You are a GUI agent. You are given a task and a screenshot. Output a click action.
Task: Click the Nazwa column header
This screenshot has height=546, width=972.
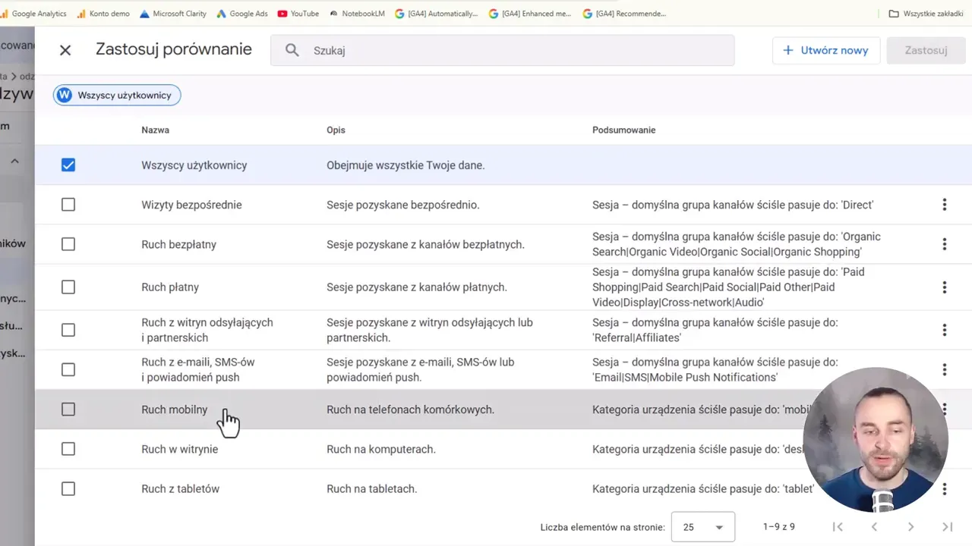[155, 130]
